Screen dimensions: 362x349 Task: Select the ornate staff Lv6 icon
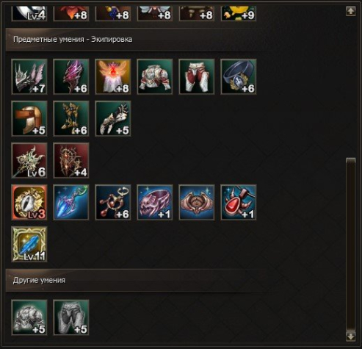[29, 160]
